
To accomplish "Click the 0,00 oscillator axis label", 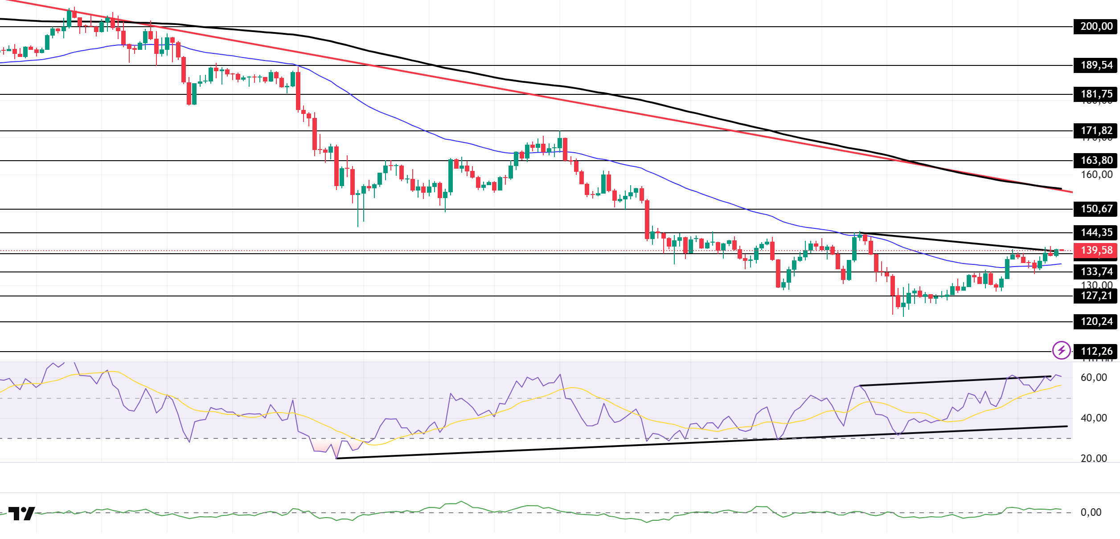I will point(1091,513).
